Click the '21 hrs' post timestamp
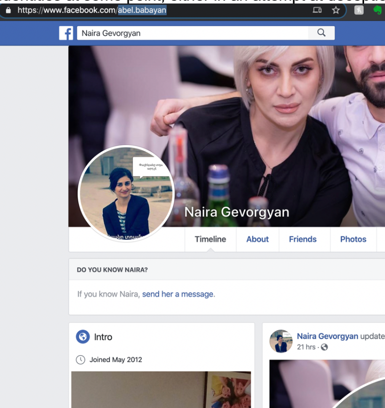Screen dimensions: 385x408 (x=306, y=347)
